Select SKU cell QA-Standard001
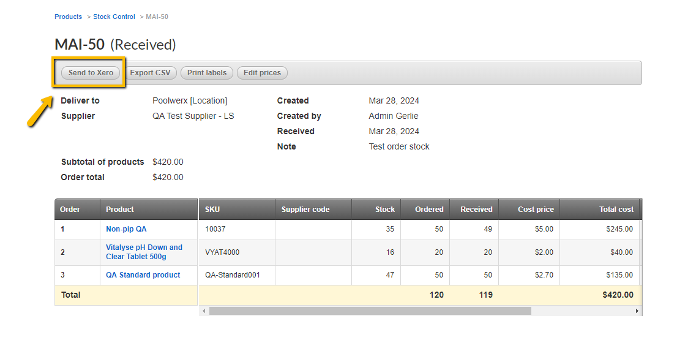This screenshot has height=340, width=677. click(x=237, y=275)
